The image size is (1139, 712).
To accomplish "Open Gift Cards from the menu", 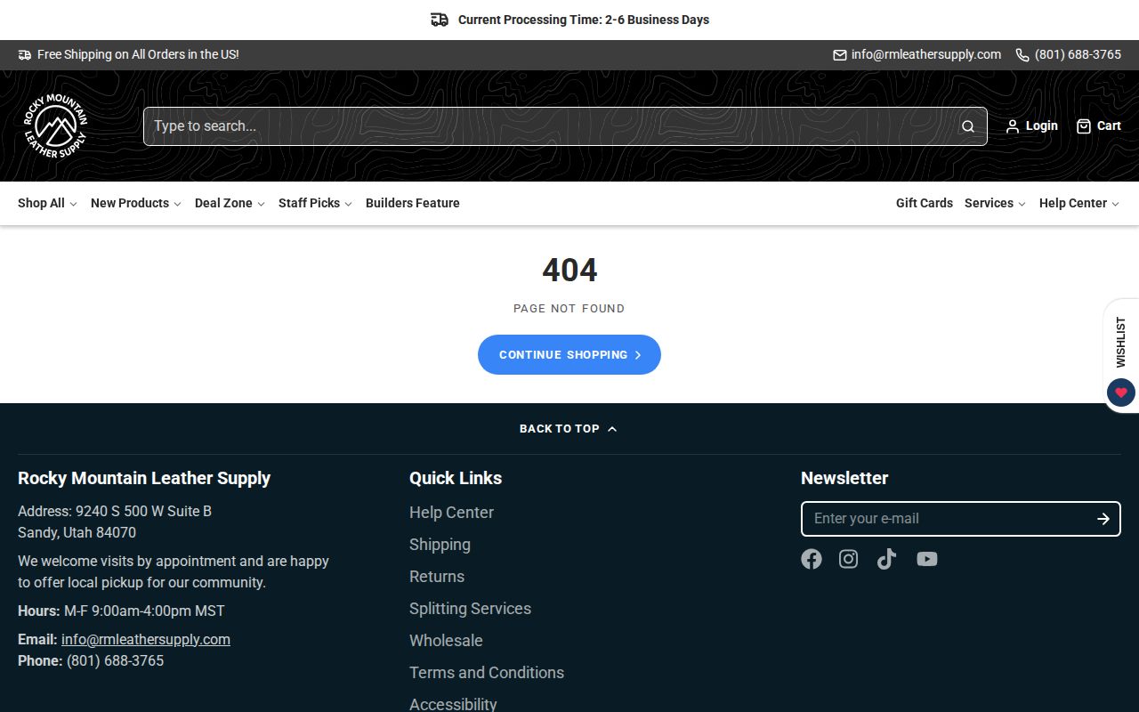I will pos(924,203).
